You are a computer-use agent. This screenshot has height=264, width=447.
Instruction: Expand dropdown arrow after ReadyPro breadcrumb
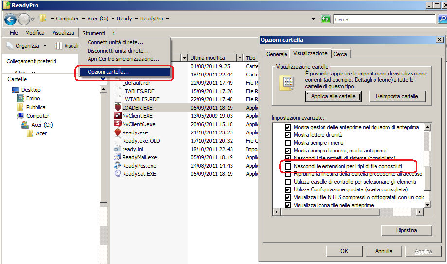click(168, 19)
